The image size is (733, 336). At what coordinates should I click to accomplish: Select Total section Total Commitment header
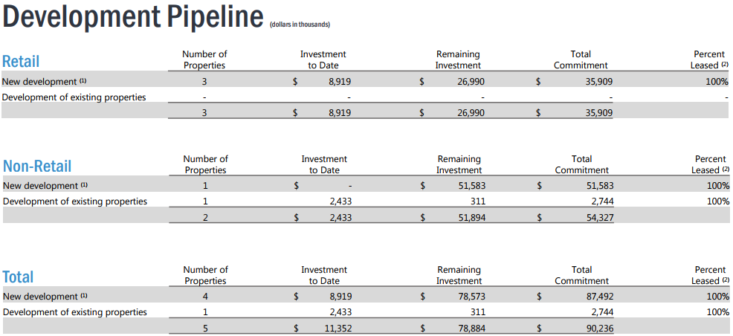tap(582, 275)
